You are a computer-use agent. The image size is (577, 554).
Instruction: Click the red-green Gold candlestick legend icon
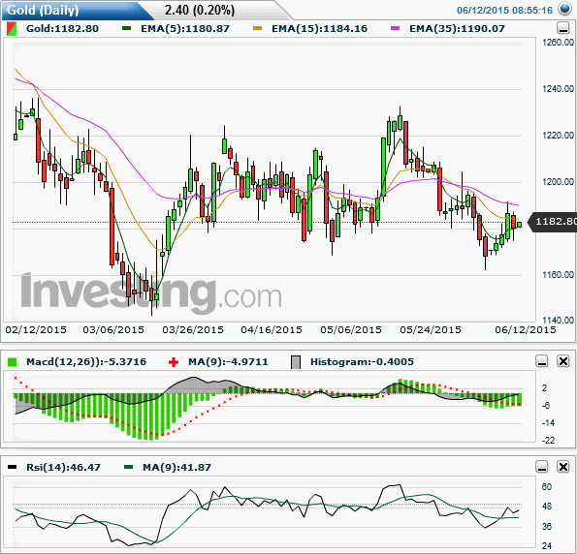(12, 29)
